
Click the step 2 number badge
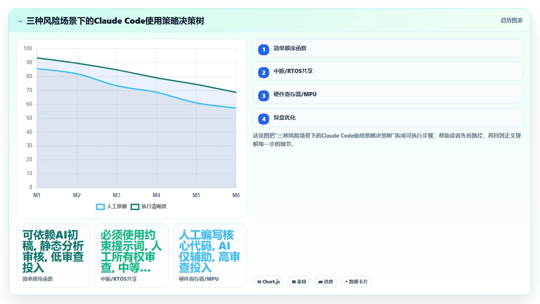coord(264,73)
